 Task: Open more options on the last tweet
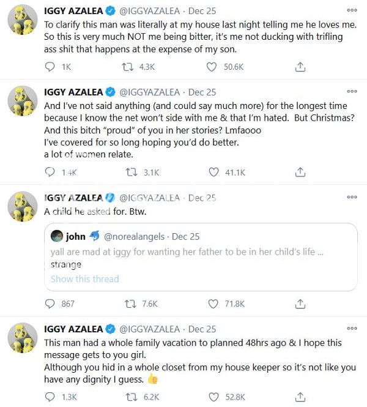pos(352,328)
